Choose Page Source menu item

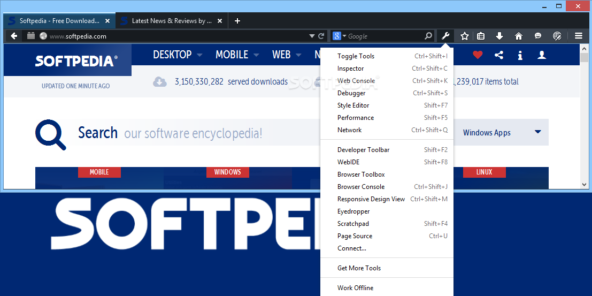(387, 236)
